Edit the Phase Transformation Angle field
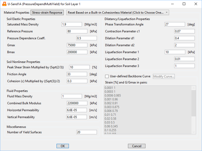Screen dimensions: 202x151 175,24
